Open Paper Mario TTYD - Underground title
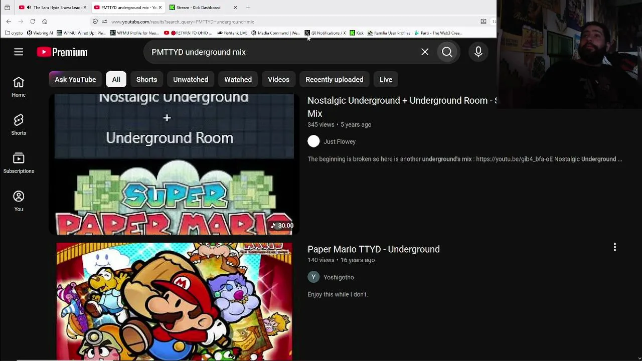Image resolution: width=642 pixels, height=361 pixels. coord(374,249)
